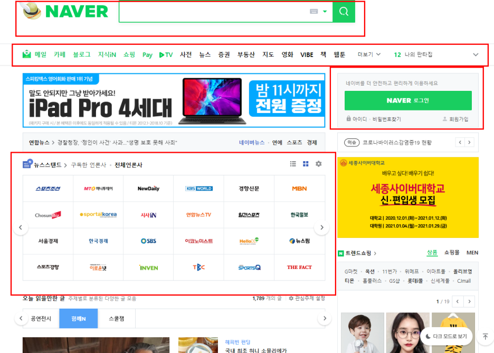Click the 스포츠조선 publisher logo
This screenshot has width=494, height=353.
click(48, 189)
